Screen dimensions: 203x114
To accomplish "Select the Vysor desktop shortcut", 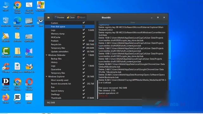I will coord(40,22).
